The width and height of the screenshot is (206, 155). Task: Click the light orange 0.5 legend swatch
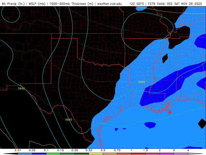coord(110,154)
